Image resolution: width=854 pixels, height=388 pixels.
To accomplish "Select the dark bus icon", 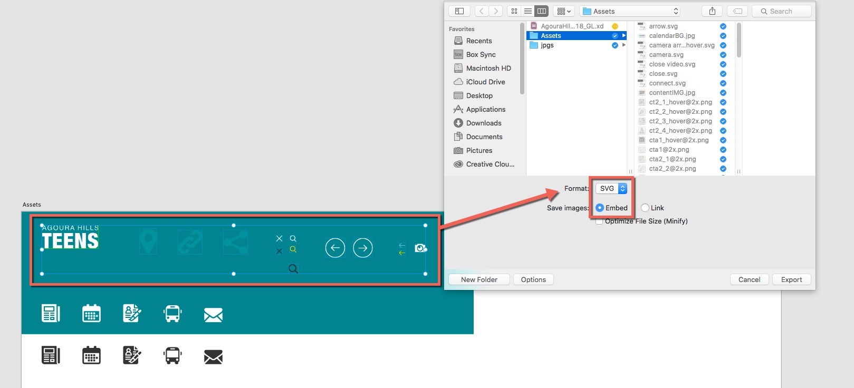I will tap(172, 355).
